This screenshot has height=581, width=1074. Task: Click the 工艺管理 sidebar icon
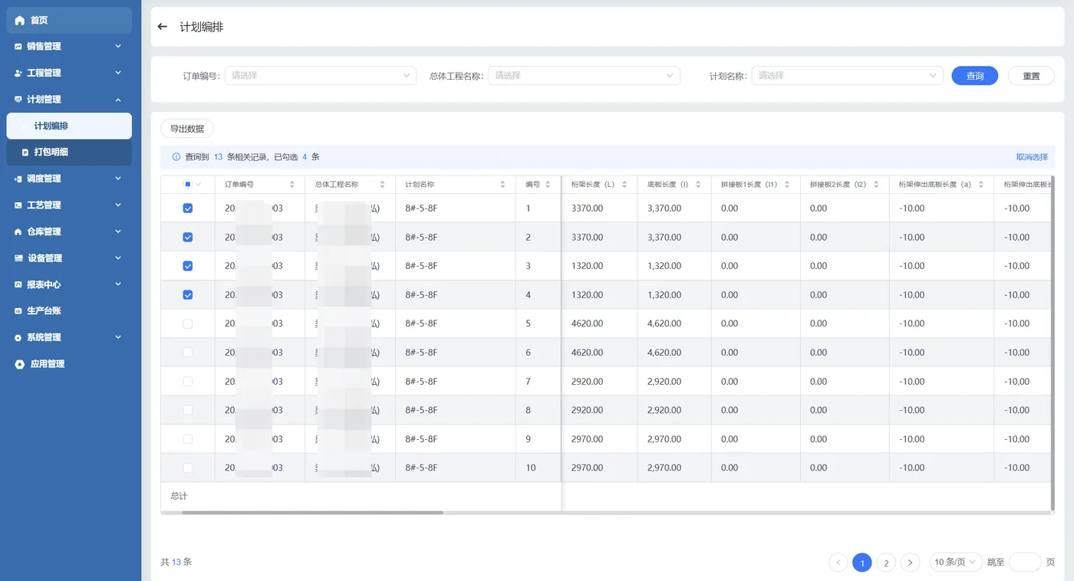click(18, 205)
